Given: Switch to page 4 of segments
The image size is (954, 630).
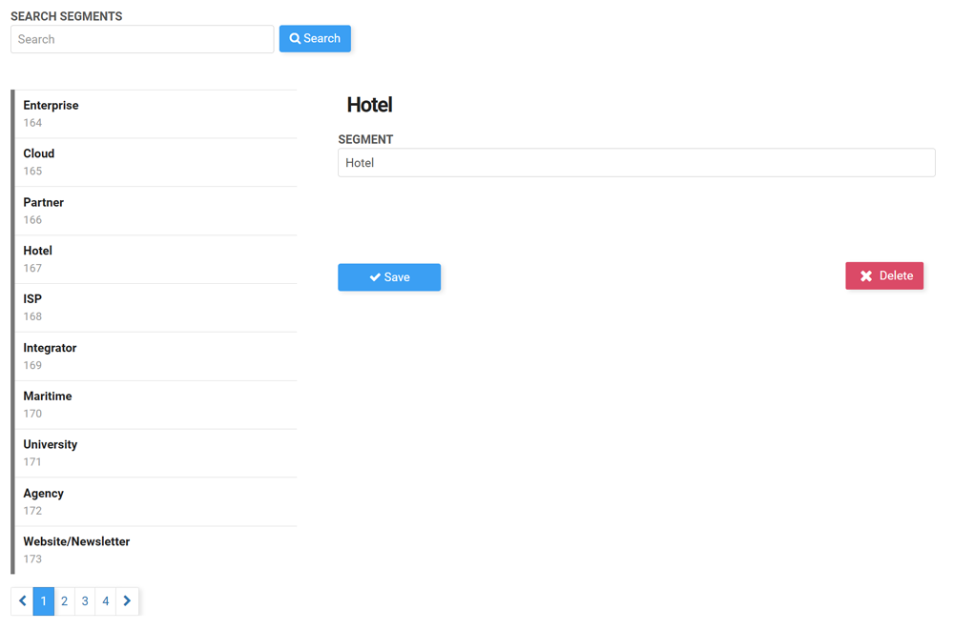Looking at the screenshot, I should [x=106, y=601].
